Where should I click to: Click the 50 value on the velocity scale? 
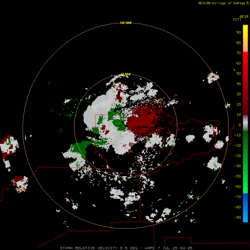(x=239, y=74)
